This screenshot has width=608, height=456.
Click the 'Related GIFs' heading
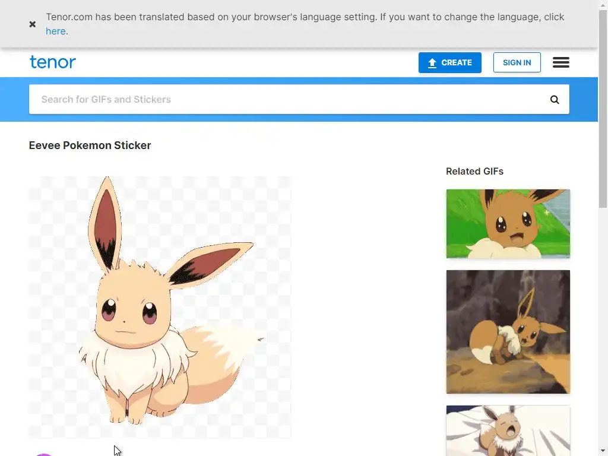(x=474, y=172)
